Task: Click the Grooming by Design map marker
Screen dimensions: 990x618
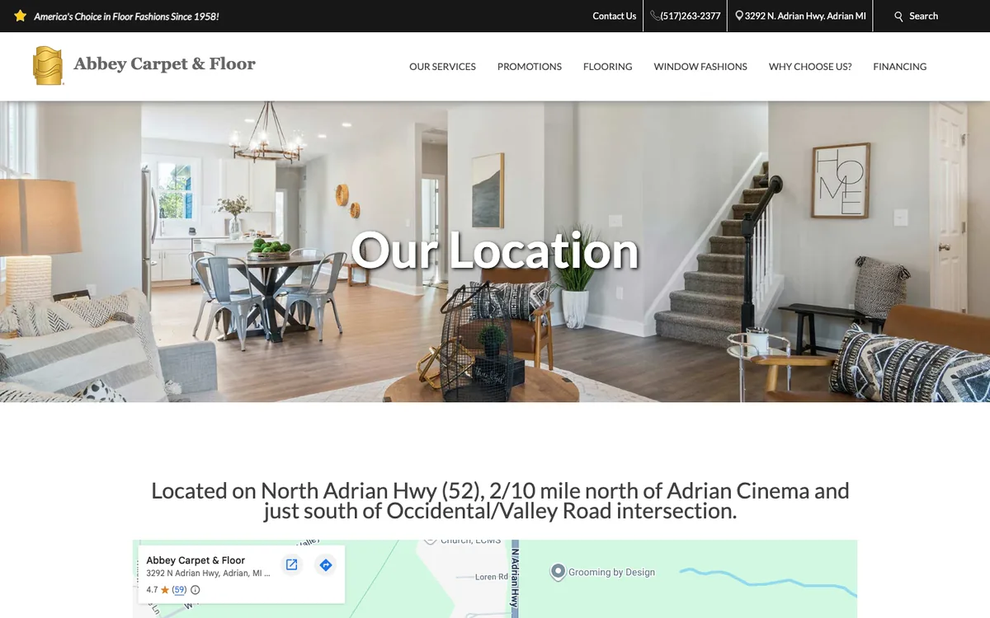Action: pyautogui.click(x=558, y=571)
